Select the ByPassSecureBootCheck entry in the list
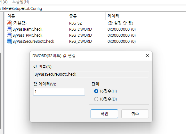The width and height of the screenshot is (186, 134). coord(33,41)
